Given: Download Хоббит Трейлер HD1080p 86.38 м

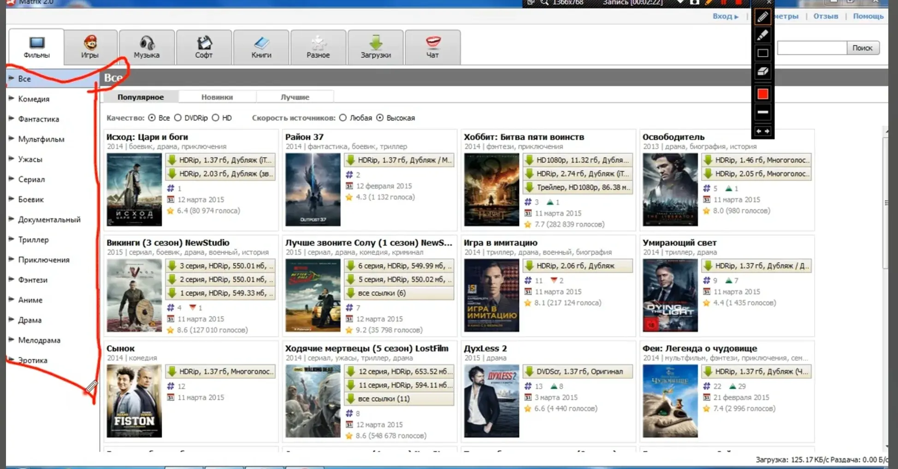Looking at the screenshot, I should (x=578, y=187).
